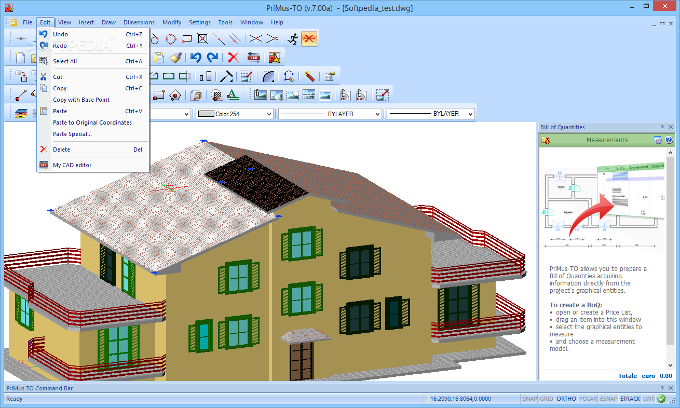Image resolution: width=680 pixels, height=408 pixels.
Task: Click the price list icon in Measurements header
Action: point(546,140)
